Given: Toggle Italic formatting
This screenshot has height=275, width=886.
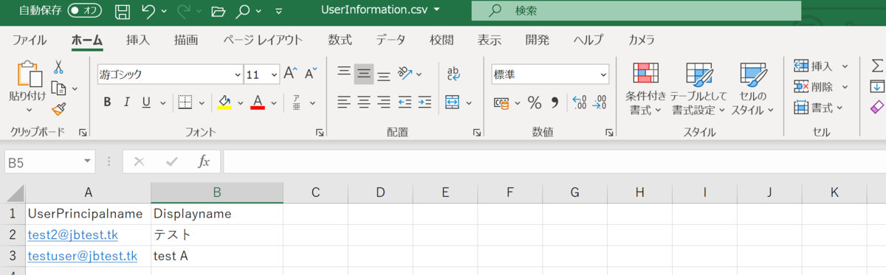Looking at the screenshot, I should tap(126, 102).
